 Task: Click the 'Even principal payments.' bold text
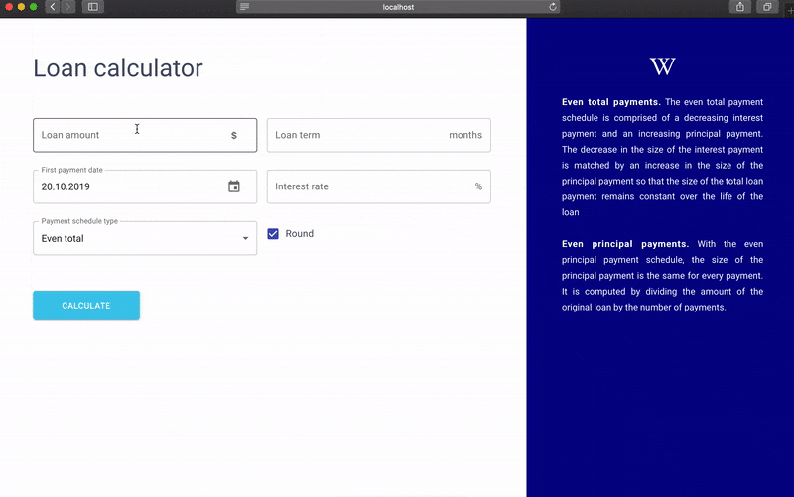[x=625, y=244]
